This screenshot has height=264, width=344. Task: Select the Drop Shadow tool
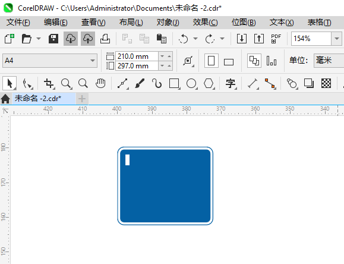click(x=309, y=83)
